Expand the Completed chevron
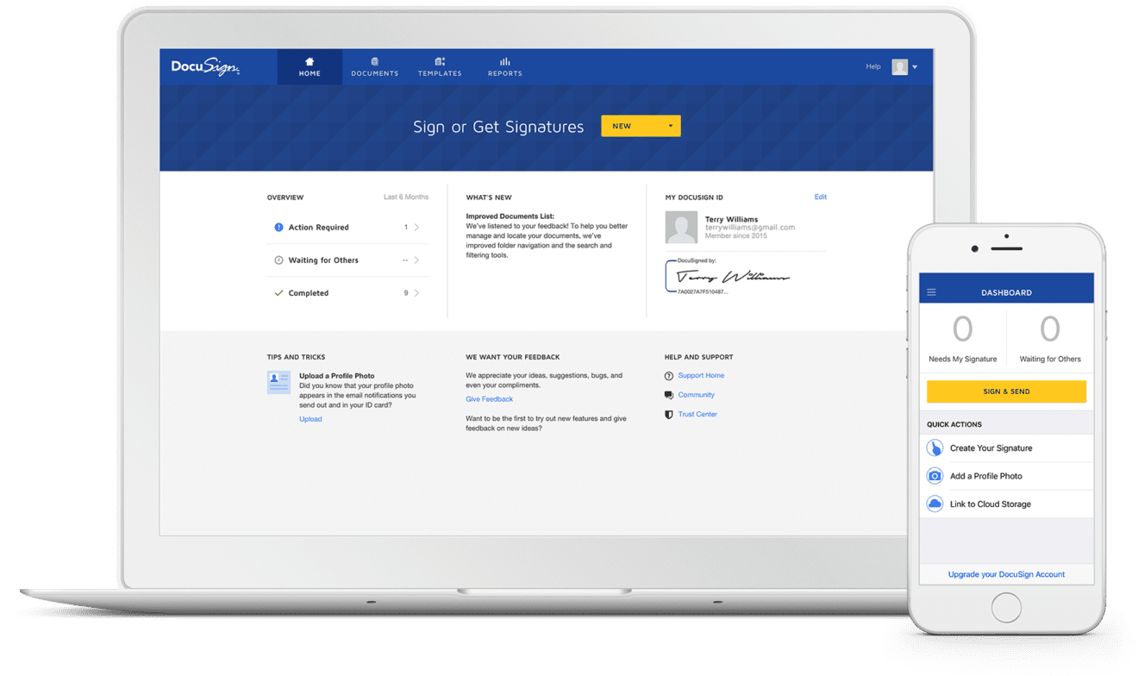The image size is (1138, 676). click(417, 293)
